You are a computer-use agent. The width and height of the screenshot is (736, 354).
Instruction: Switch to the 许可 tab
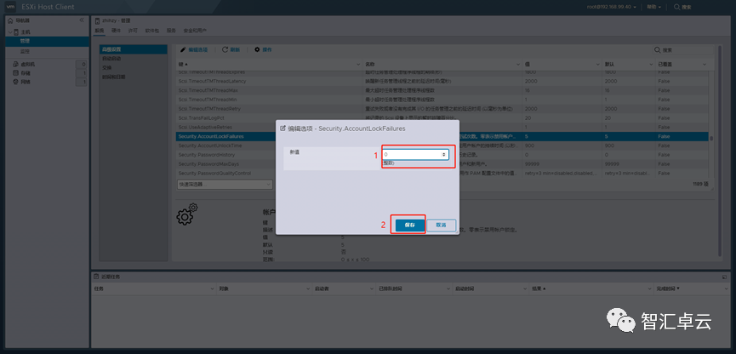(x=133, y=31)
